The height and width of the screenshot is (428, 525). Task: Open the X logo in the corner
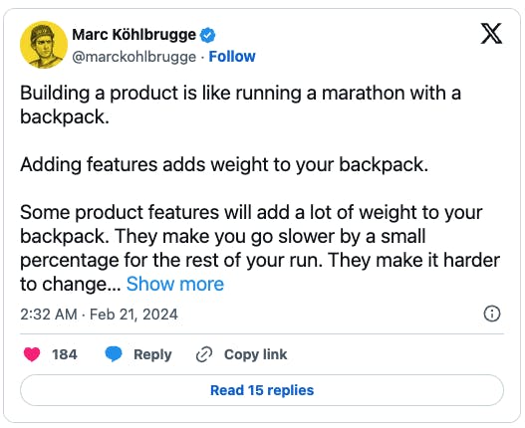point(491,34)
